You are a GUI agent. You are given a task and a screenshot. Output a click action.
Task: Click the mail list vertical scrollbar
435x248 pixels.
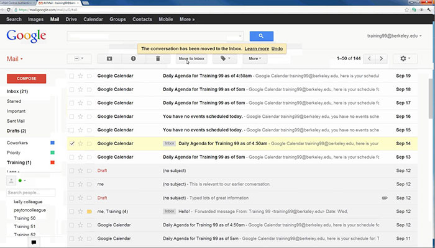(432, 100)
